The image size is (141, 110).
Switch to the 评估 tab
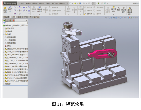[x=26, y=17]
